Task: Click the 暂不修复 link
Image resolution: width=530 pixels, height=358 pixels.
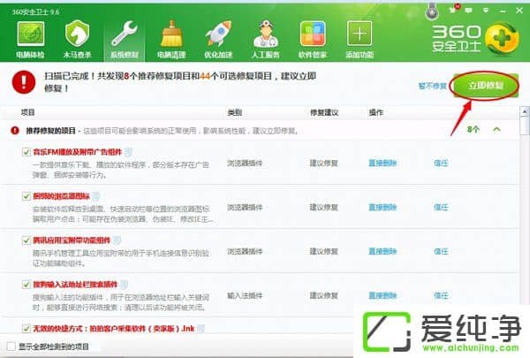Action: tap(432, 86)
